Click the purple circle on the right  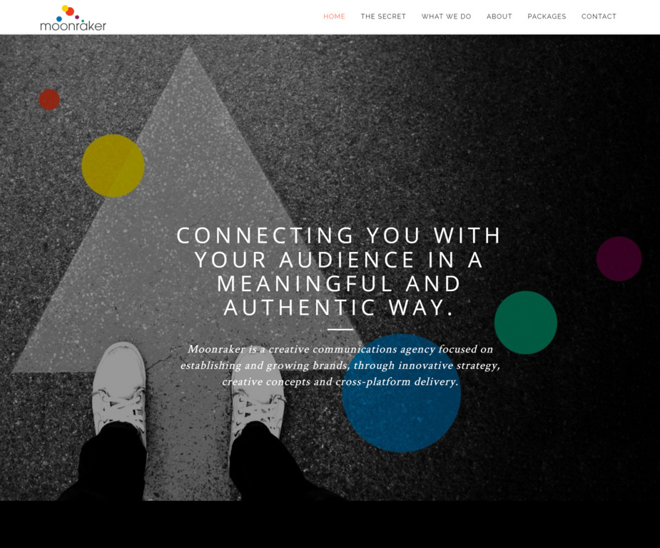pos(619,258)
